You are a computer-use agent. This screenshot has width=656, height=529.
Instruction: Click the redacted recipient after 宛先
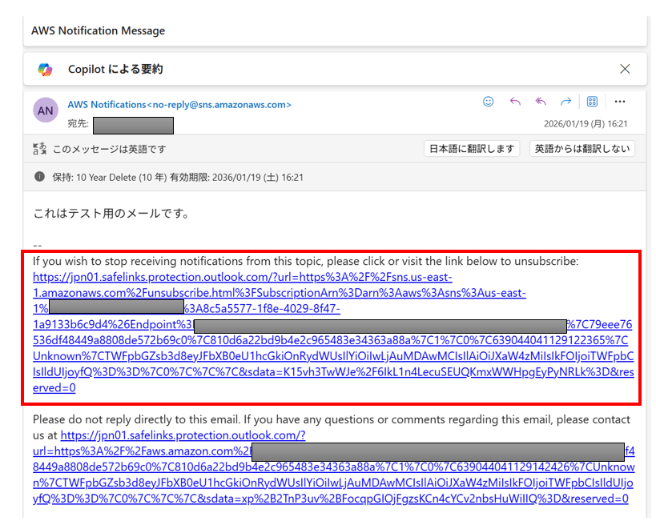[133, 125]
